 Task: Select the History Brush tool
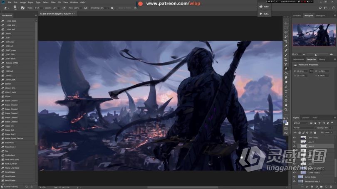click(286, 64)
